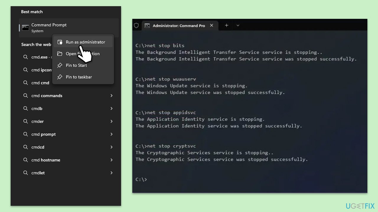
Task: Click the Command Prompt icon in Best match
Action: 25,27
